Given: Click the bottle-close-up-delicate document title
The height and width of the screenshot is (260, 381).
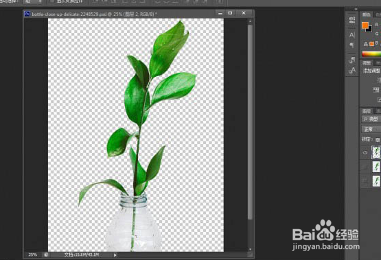Looking at the screenshot, I should [x=94, y=14].
